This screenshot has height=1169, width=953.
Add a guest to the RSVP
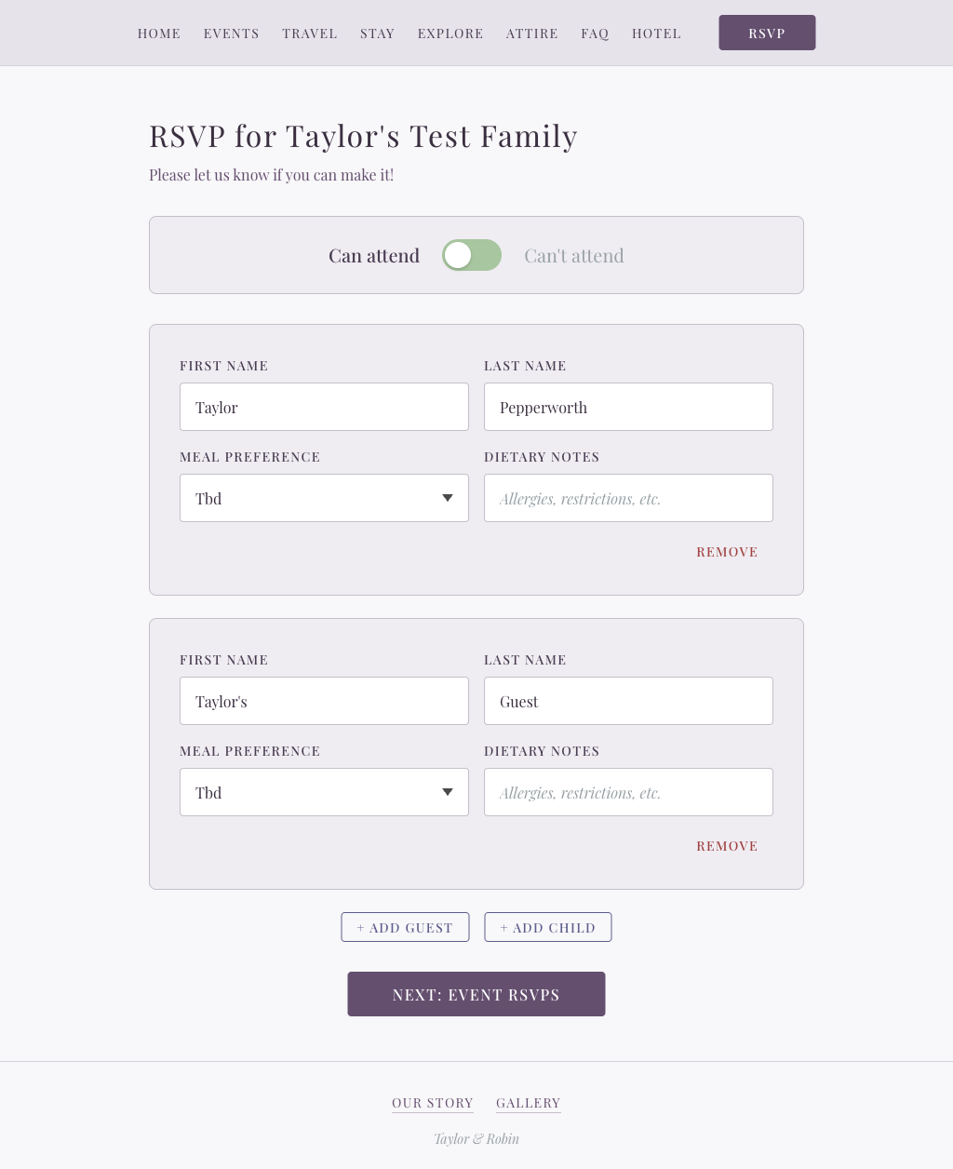pos(405,927)
